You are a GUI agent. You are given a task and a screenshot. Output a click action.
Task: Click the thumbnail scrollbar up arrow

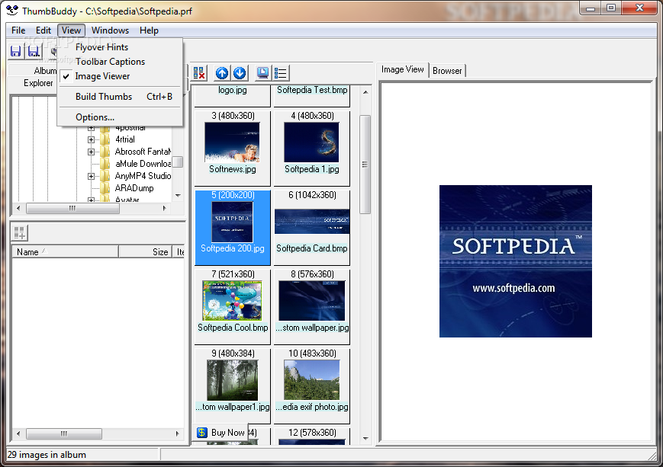click(365, 92)
